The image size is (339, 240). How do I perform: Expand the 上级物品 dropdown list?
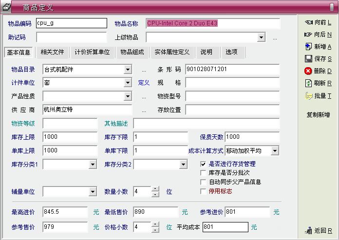click(x=261, y=37)
